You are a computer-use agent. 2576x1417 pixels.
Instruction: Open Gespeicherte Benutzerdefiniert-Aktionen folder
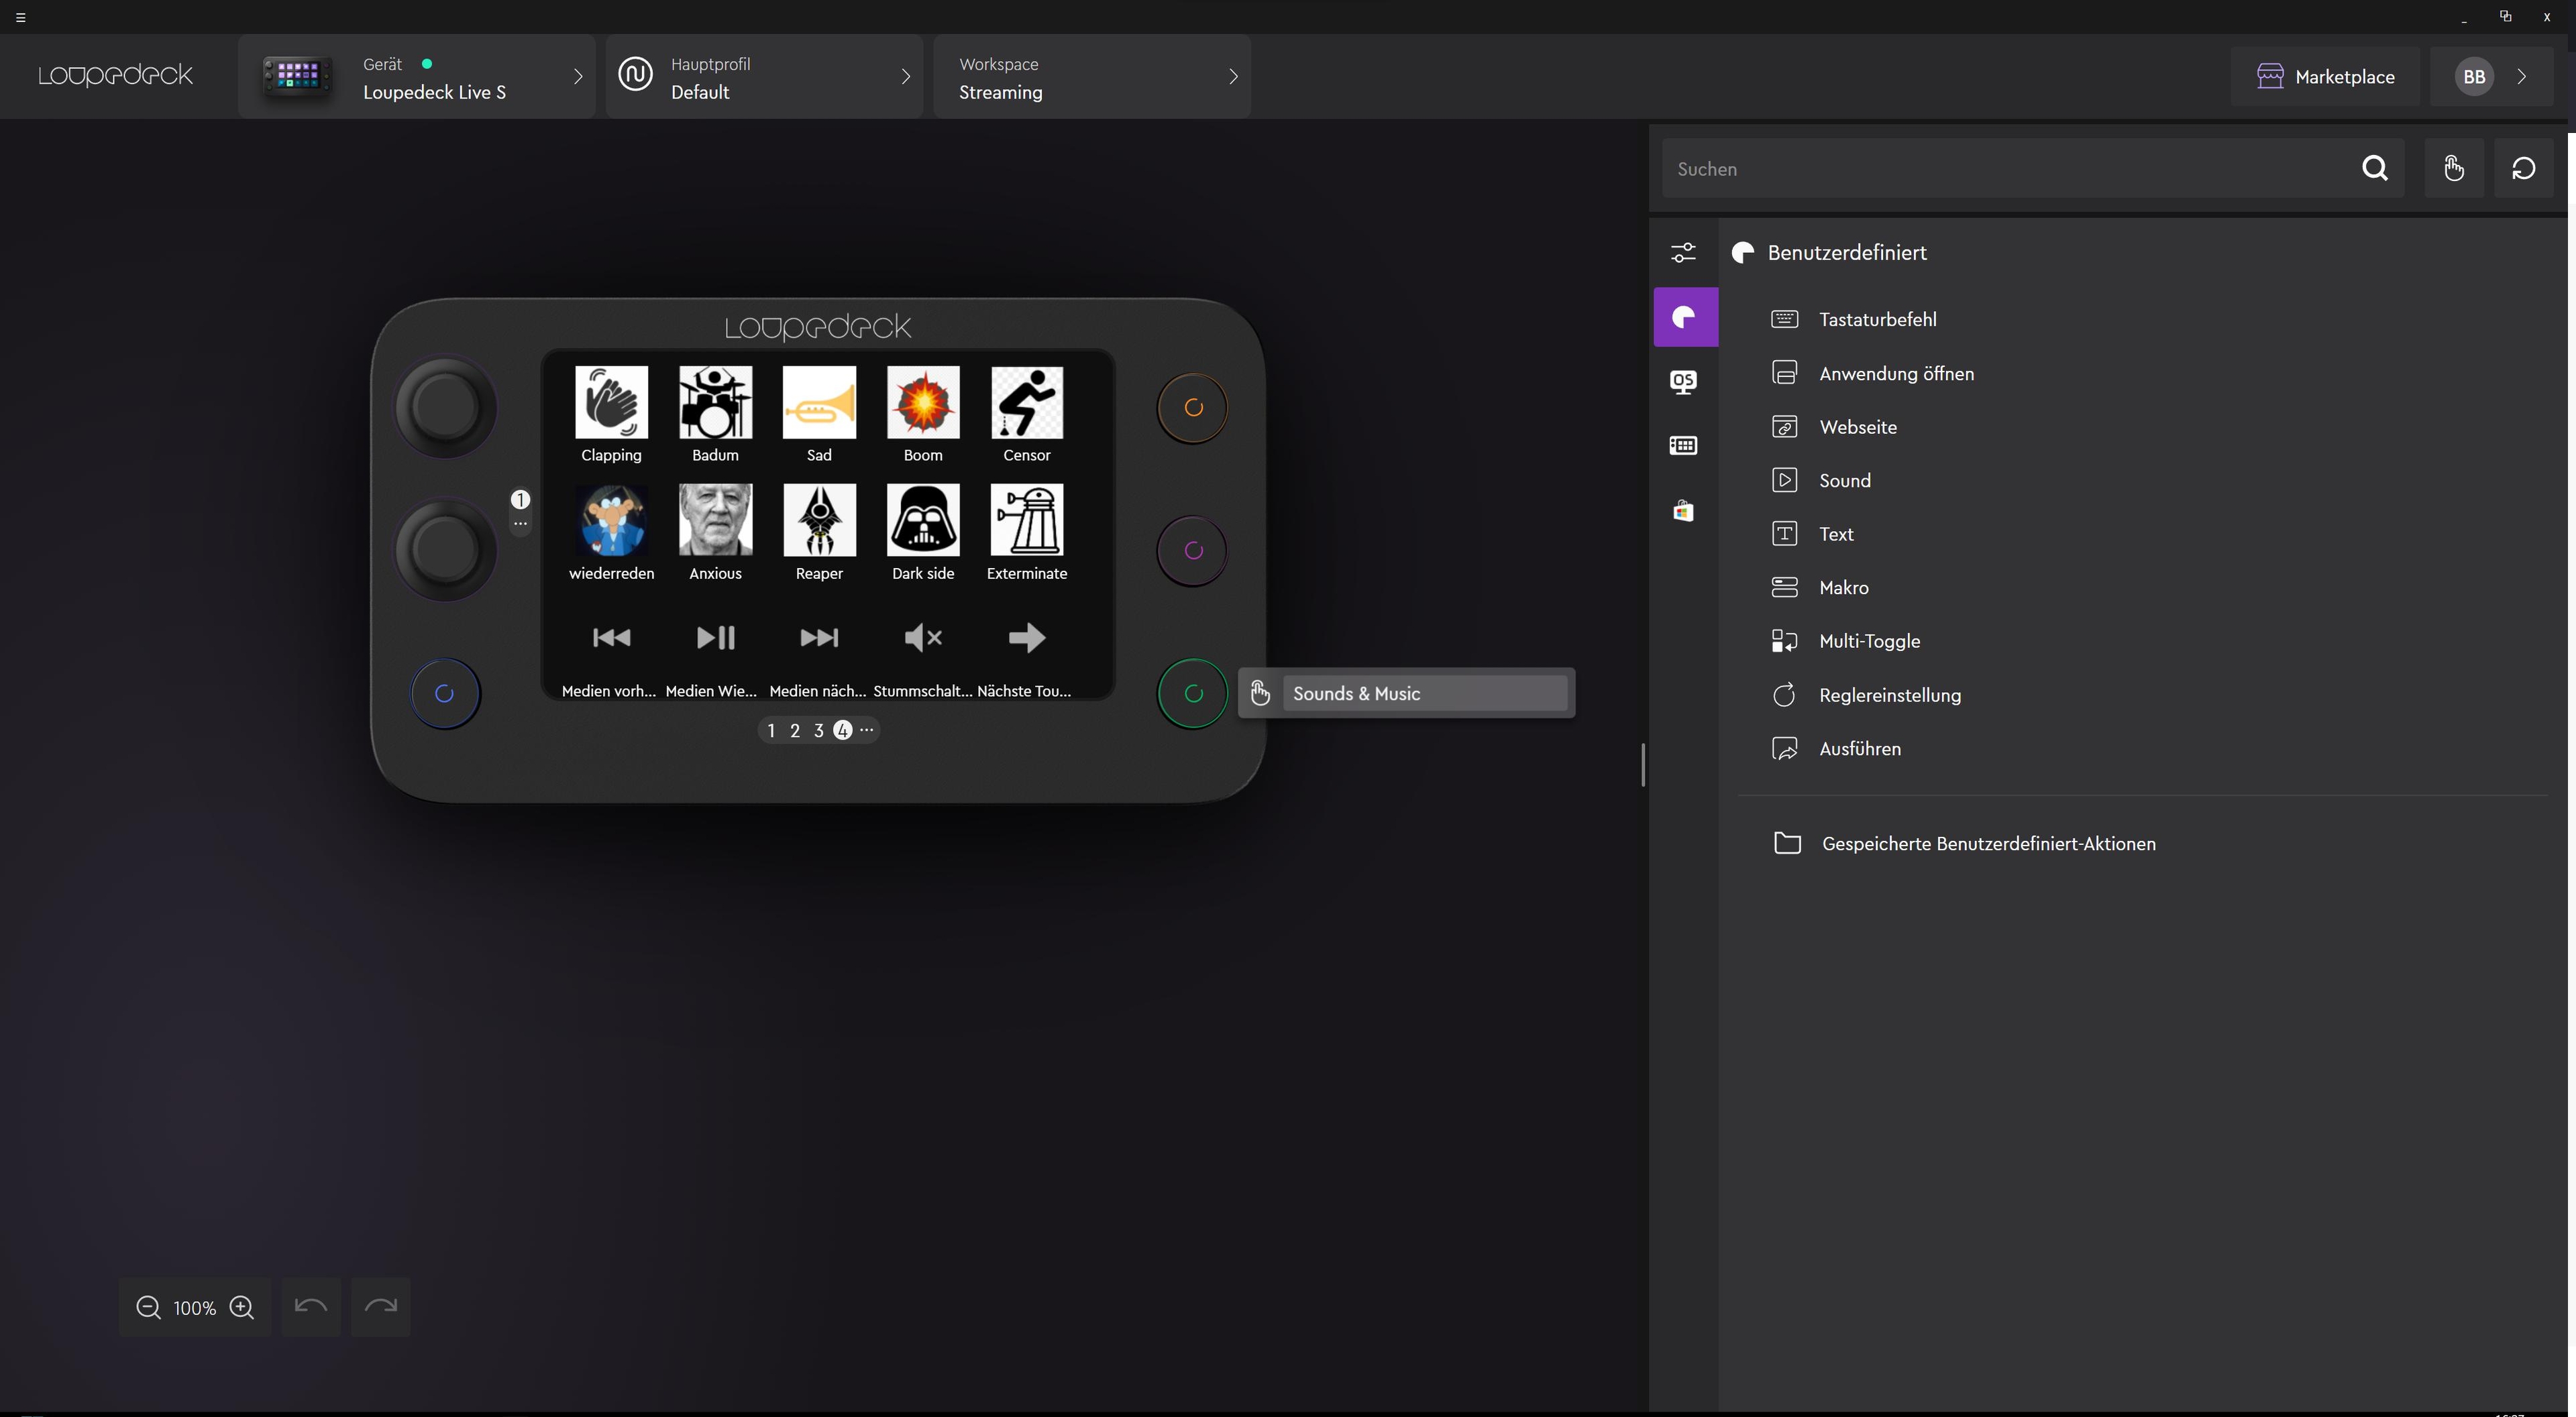[x=1987, y=844]
